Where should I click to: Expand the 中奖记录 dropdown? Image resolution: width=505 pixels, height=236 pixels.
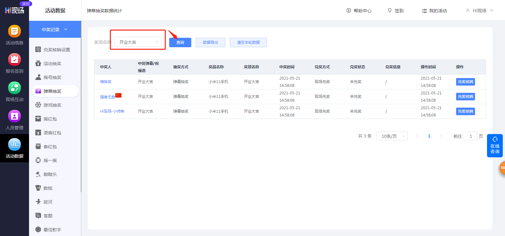pyautogui.click(x=55, y=29)
